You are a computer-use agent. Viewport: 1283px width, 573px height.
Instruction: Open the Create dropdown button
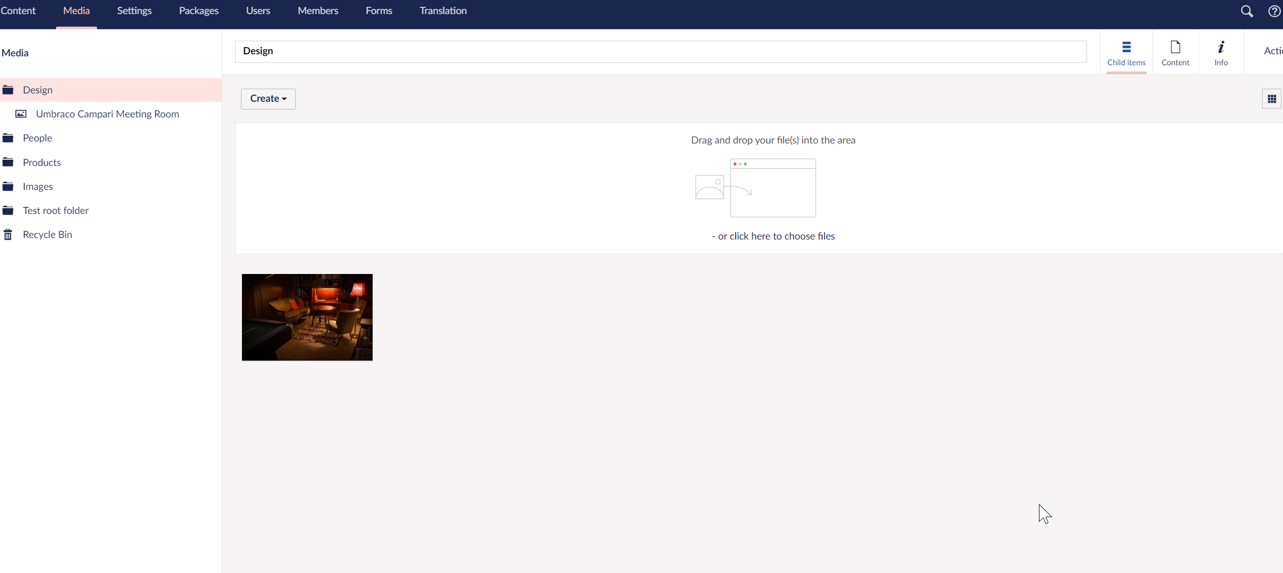(268, 99)
